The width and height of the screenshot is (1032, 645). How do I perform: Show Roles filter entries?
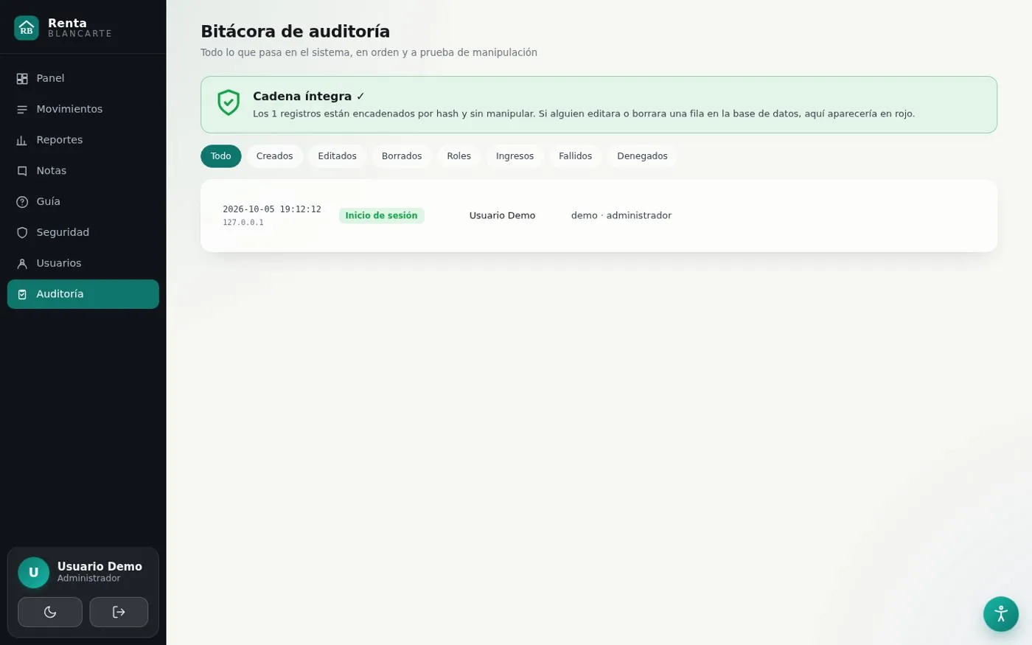click(459, 156)
